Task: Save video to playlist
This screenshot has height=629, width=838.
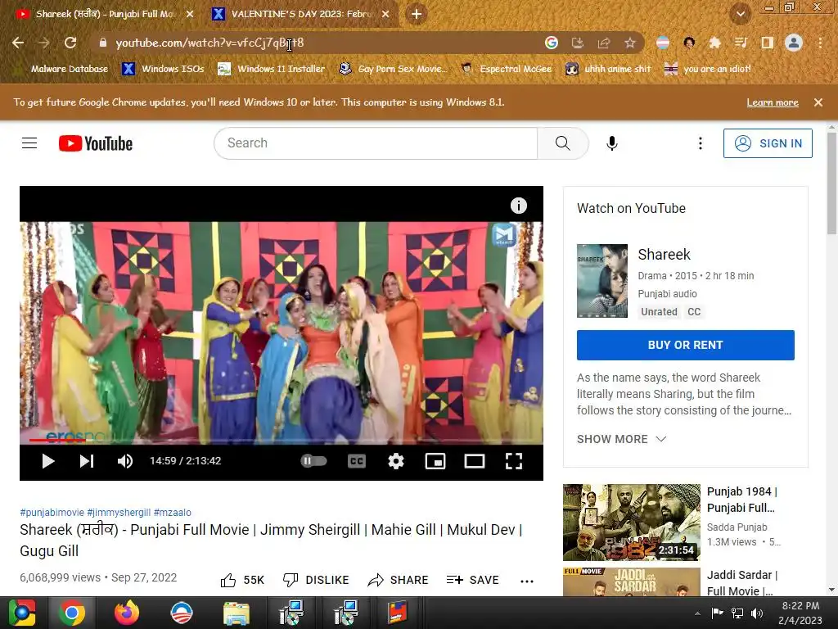Action: tap(473, 581)
